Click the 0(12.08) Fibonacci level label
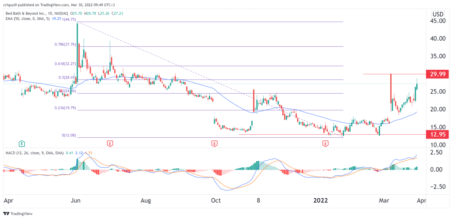Screen dimensions: 453x219 point(69,135)
